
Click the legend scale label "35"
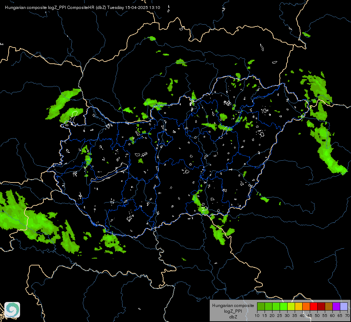(295, 316)
